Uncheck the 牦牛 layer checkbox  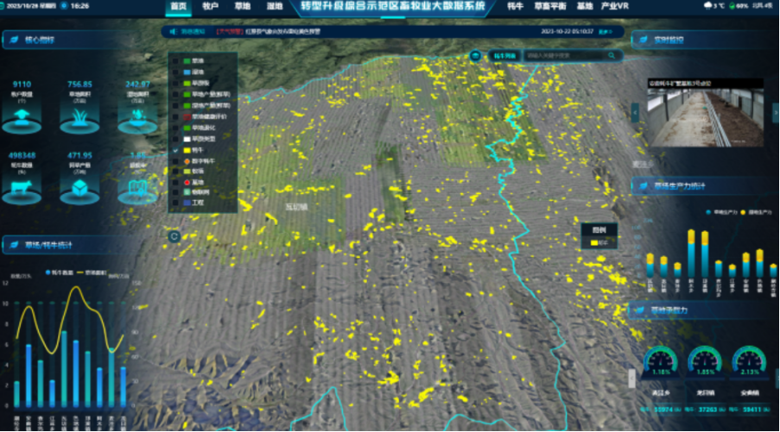[x=176, y=148]
